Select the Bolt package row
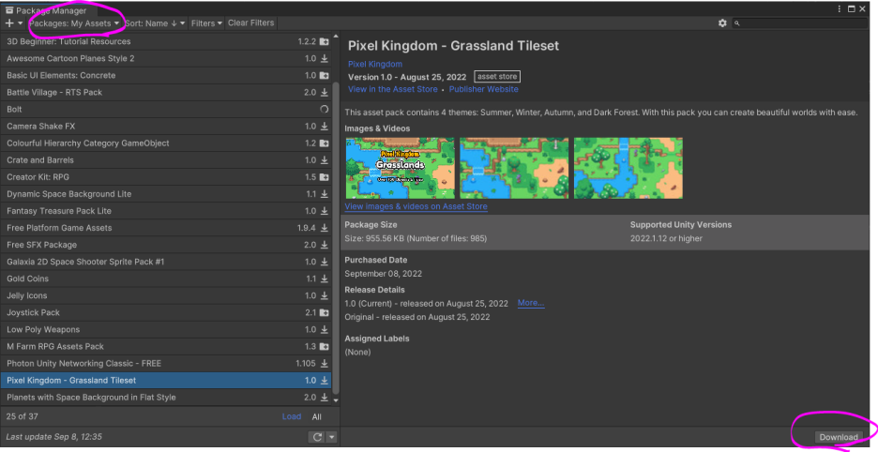This screenshot has height=452, width=878. click(166, 109)
